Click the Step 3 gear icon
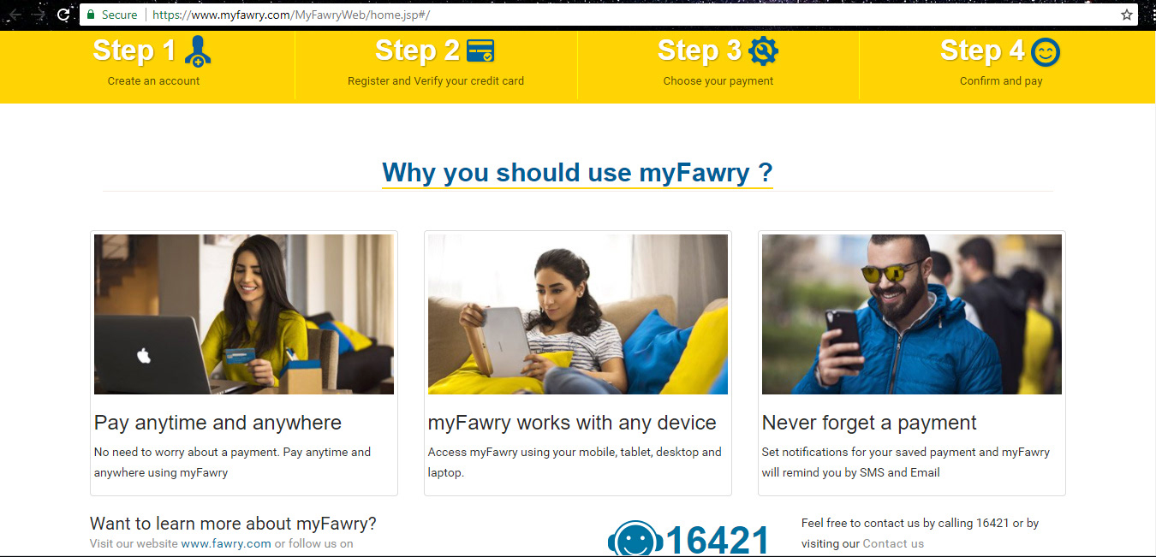Image resolution: width=1156 pixels, height=557 pixels. point(763,51)
